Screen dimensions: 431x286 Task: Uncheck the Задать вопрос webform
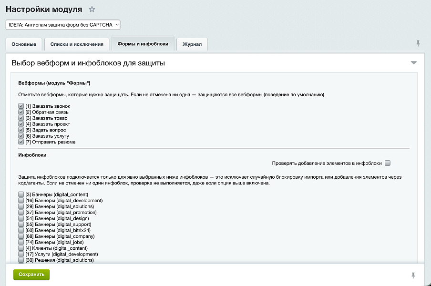pyautogui.click(x=21, y=130)
